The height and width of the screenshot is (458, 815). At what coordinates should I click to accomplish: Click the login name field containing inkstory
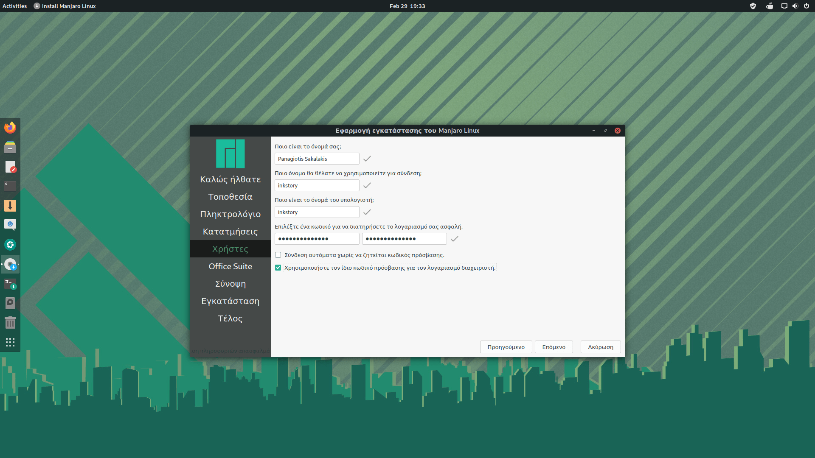tap(317, 185)
